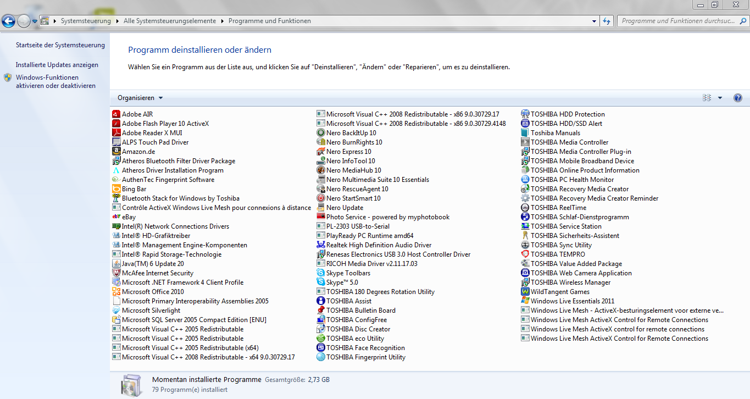Open Startseite der Systemsteuerung link
Screen dimensions: 750x399
(60, 45)
